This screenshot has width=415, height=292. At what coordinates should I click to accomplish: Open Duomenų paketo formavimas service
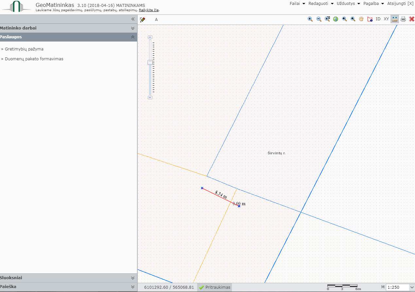coord(34,59)
